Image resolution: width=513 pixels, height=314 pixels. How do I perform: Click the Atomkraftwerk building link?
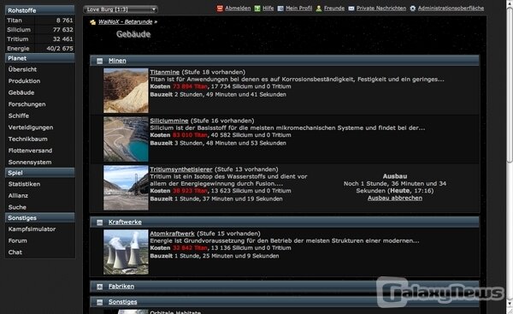(x=172, y=234)
